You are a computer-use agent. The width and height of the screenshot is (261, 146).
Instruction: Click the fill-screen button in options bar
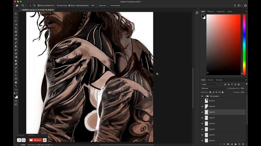[x=115, y=5]
